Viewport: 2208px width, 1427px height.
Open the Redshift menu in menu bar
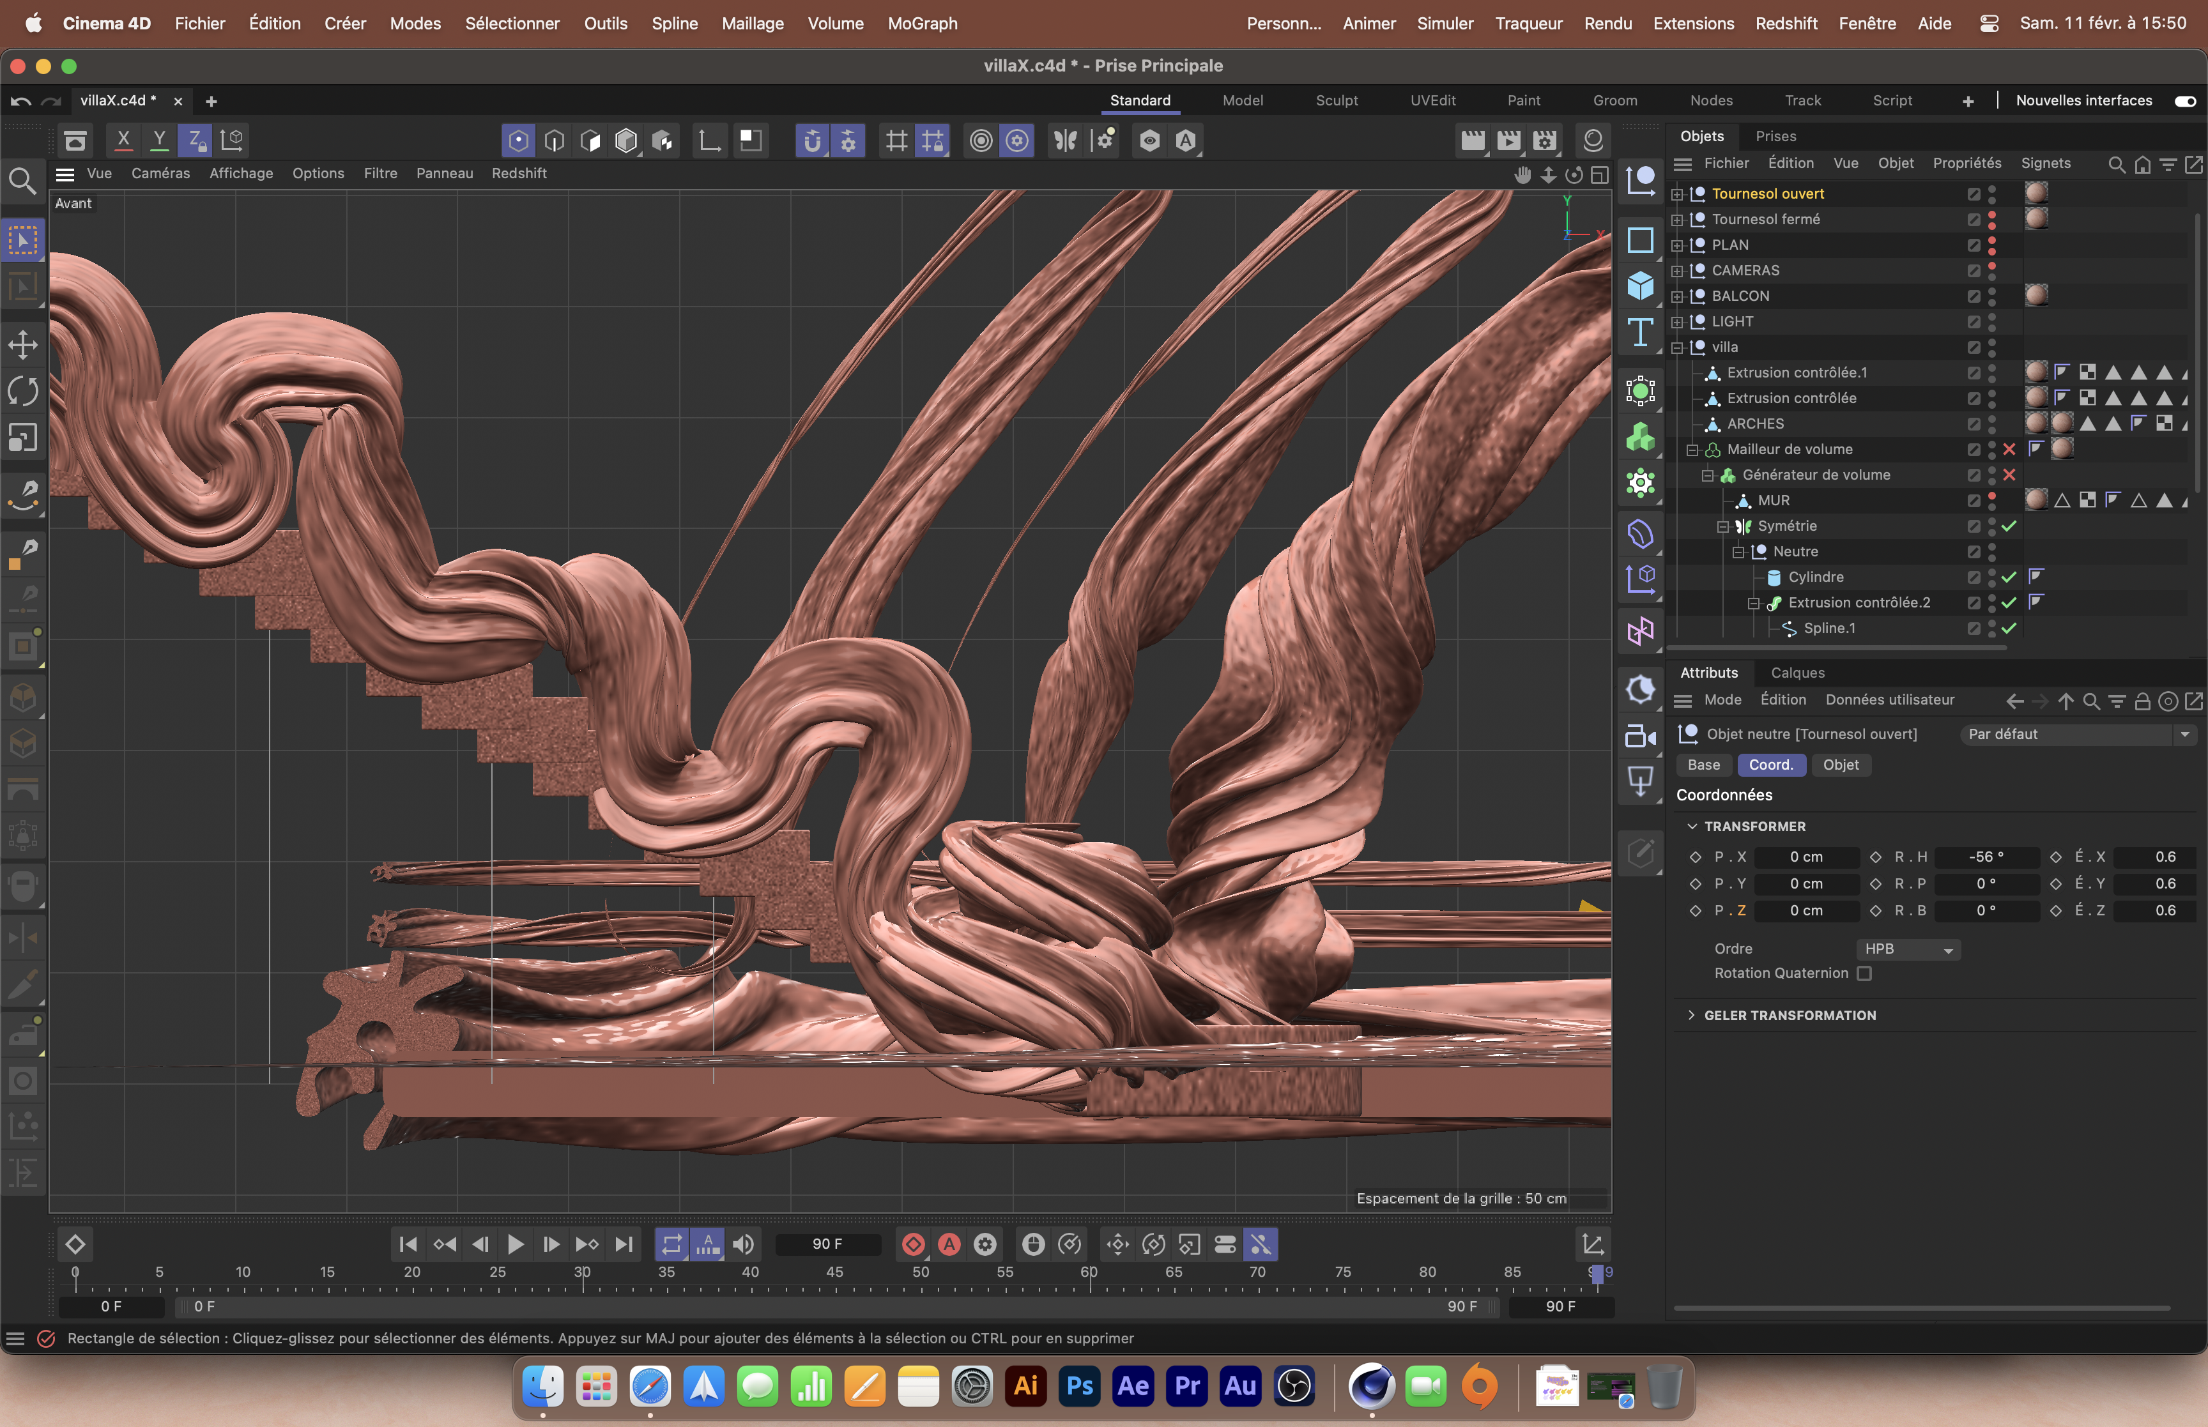click(1786, 23)
